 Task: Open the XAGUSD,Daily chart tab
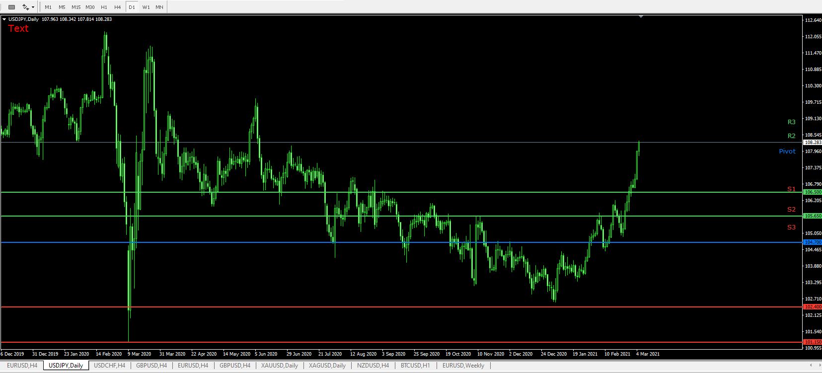point(327,366)
